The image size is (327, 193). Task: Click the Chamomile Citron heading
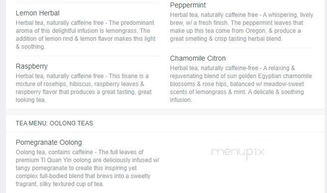click(x=198, y=58)
